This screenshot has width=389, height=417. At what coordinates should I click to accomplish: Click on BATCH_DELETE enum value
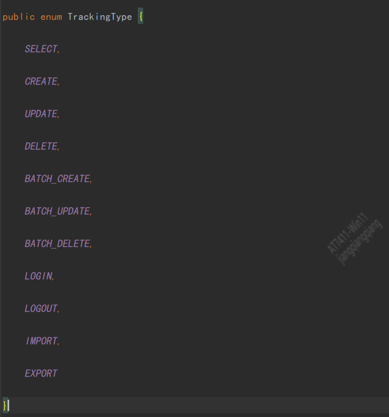pos(57,244)
